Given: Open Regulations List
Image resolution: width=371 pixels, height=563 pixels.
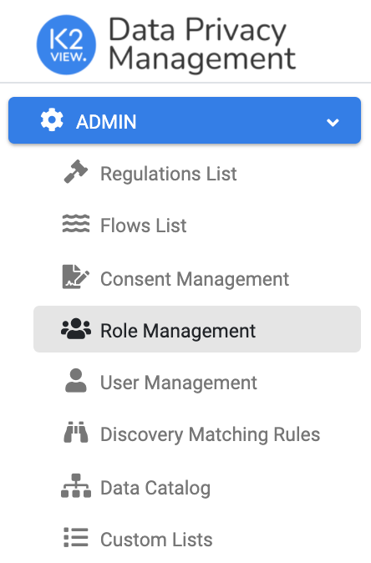Looking at the screenshot, I should pyautogui.click(x=169, y=174).
